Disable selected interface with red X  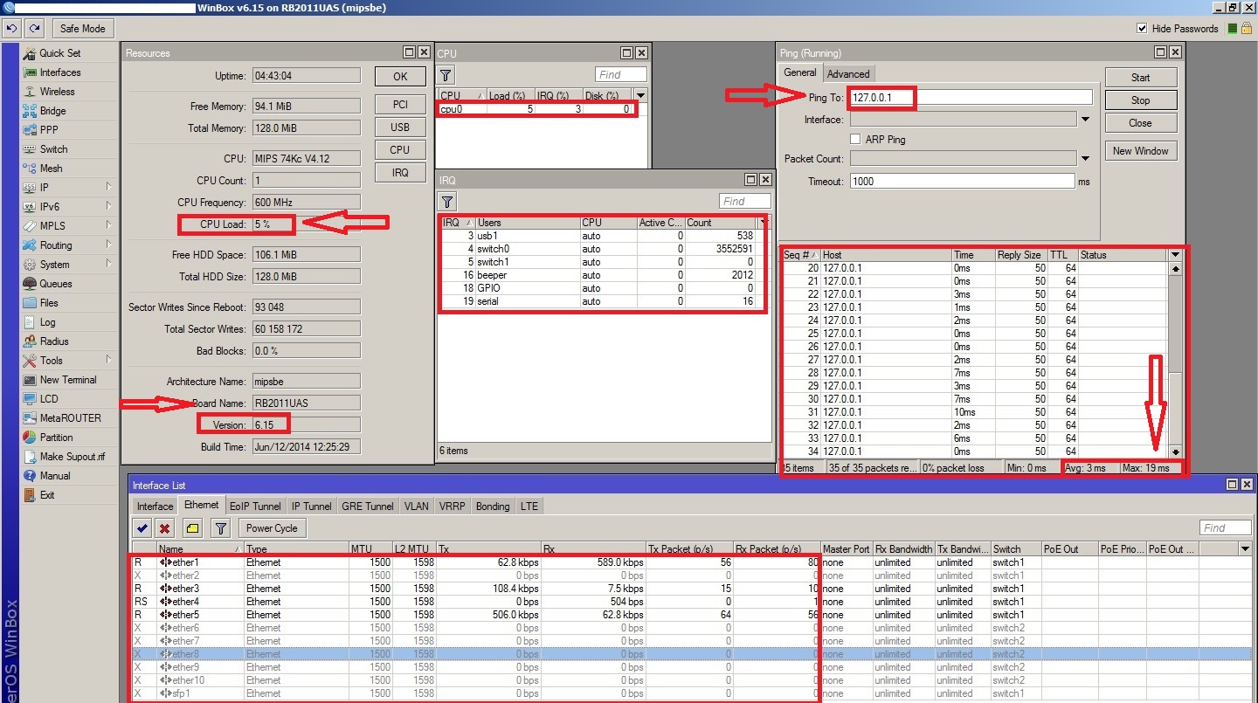click(164, 528)
